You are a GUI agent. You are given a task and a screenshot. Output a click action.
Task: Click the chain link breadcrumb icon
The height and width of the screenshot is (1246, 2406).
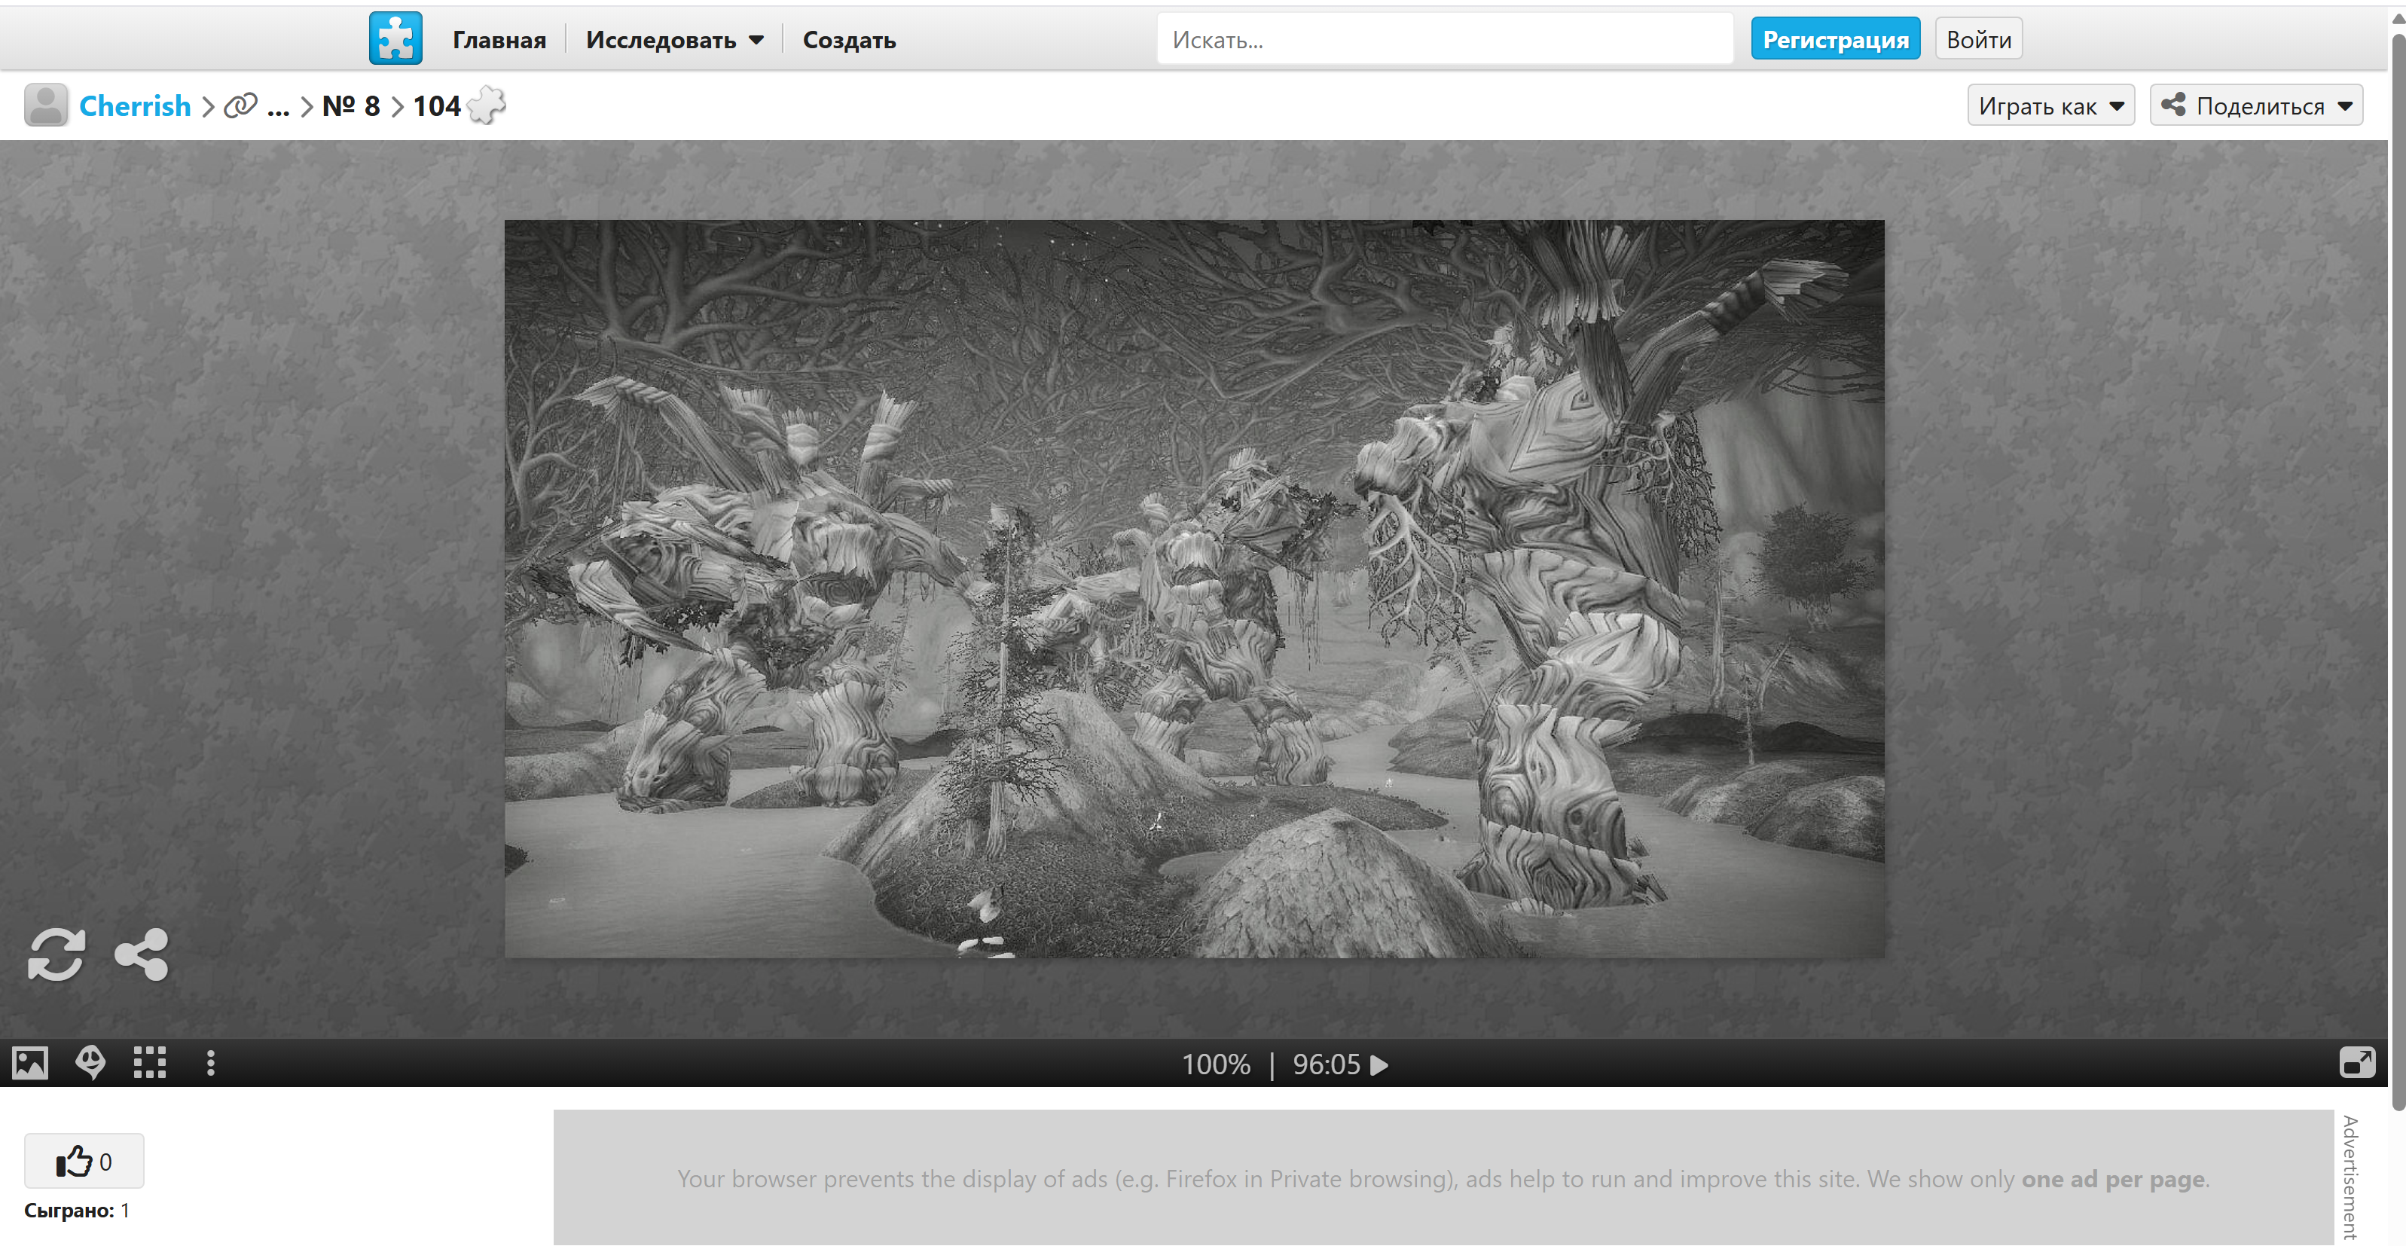240,105
